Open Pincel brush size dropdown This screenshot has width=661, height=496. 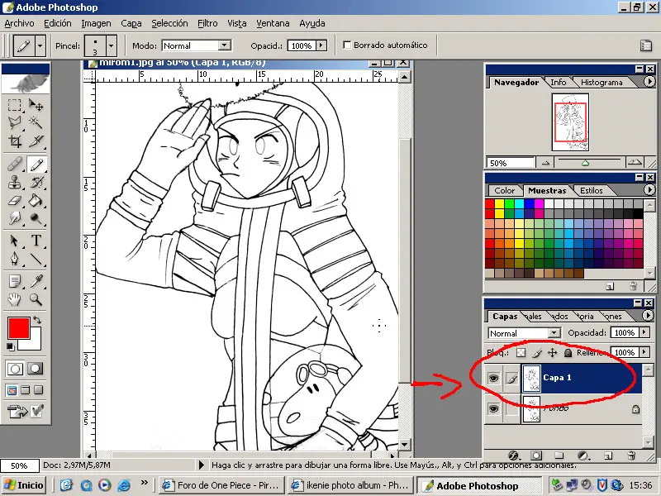tap(112, 45)
